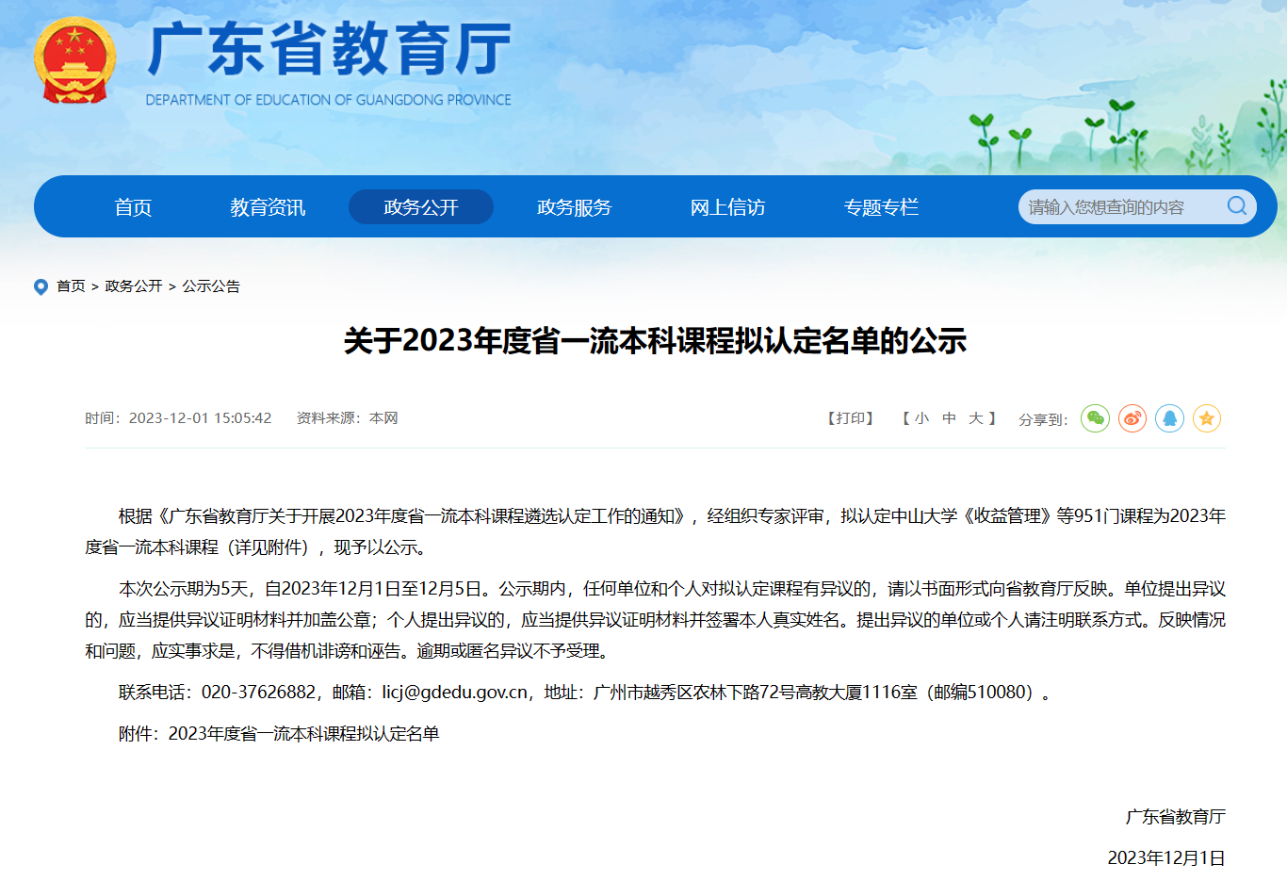
Task: Select the 政务公开 navigation tab
Action: (421, 207)
